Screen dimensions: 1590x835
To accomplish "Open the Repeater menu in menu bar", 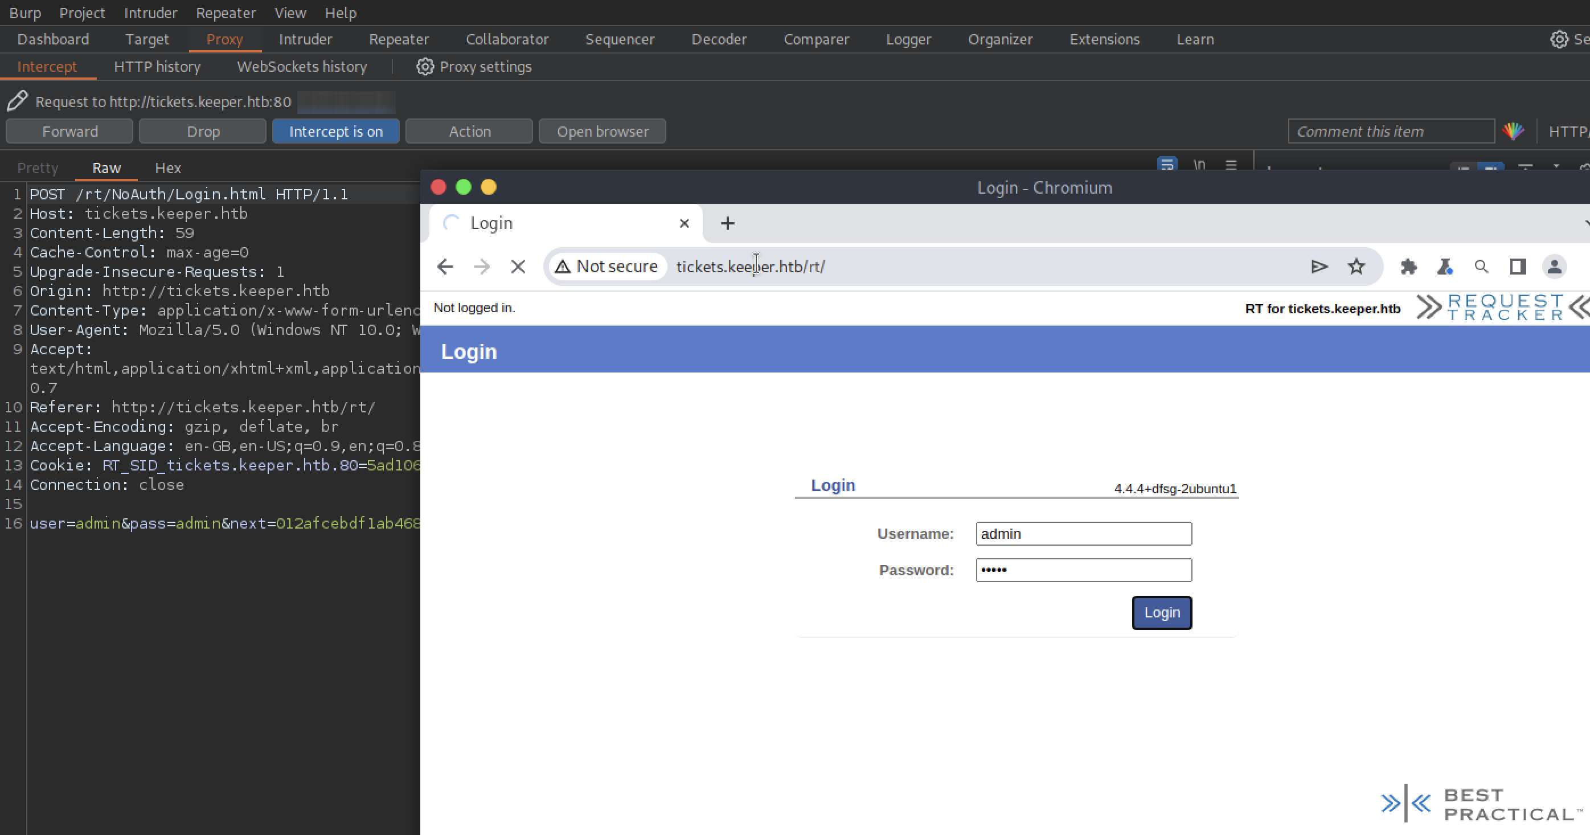I will coord(226,13).
